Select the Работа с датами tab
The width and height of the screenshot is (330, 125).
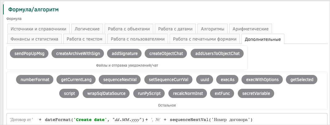tap(175, 29)
